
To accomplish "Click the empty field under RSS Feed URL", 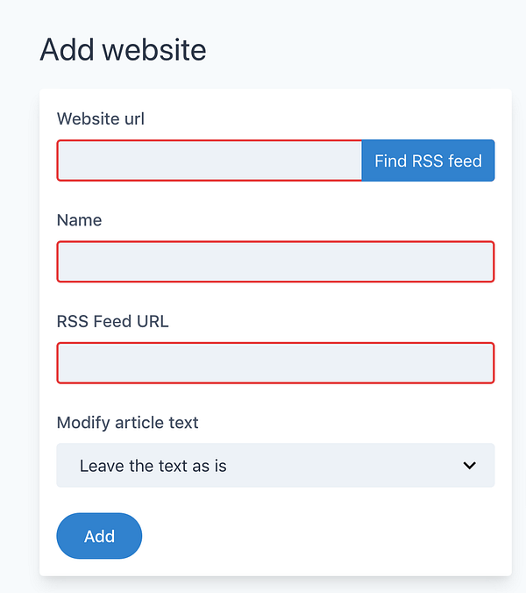I will tap(275, 363).
